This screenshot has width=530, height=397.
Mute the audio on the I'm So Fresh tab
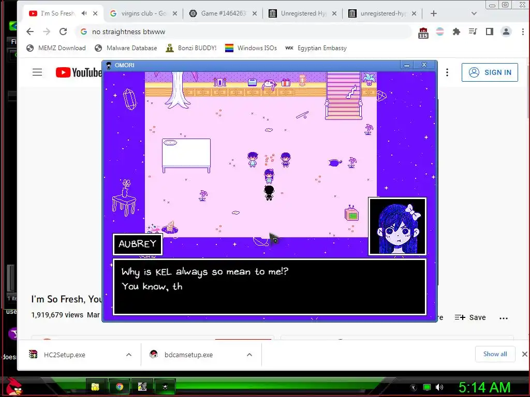click(84, 13)
